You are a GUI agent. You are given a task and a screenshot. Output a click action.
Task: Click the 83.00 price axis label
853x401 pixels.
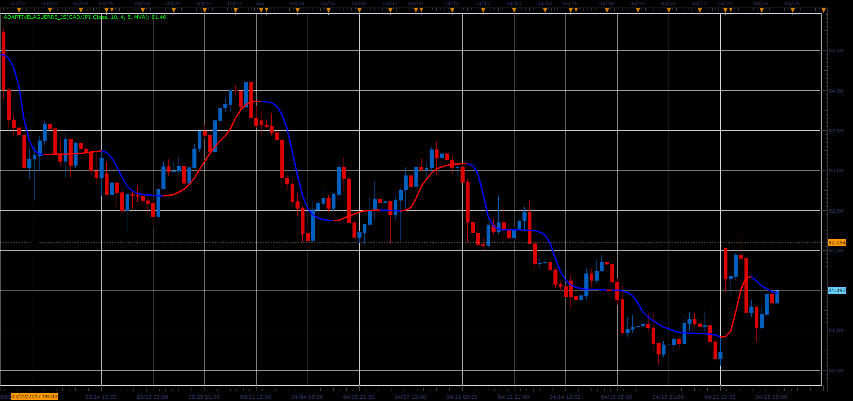(x=836, y=171)
